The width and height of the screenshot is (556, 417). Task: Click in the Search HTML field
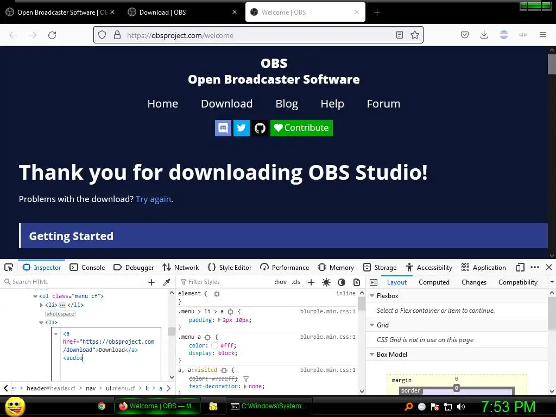[73, 282]
